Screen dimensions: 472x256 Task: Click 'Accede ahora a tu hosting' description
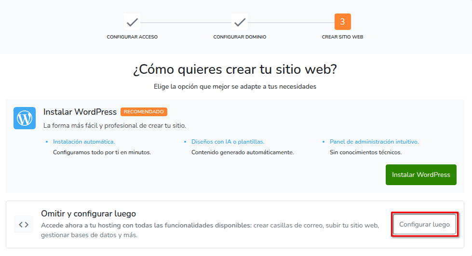[x=210, y=230]
